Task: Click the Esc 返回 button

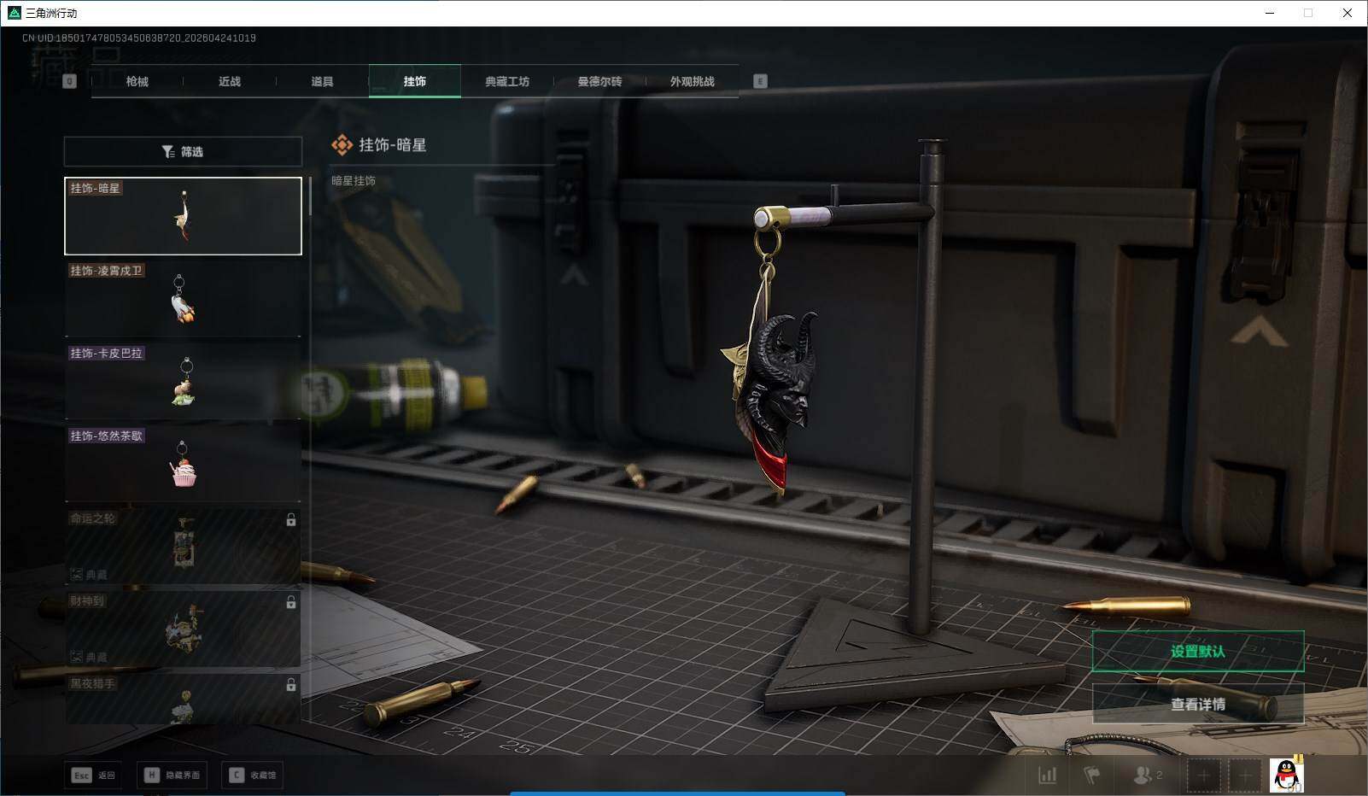Action: [x=93, y=776]
